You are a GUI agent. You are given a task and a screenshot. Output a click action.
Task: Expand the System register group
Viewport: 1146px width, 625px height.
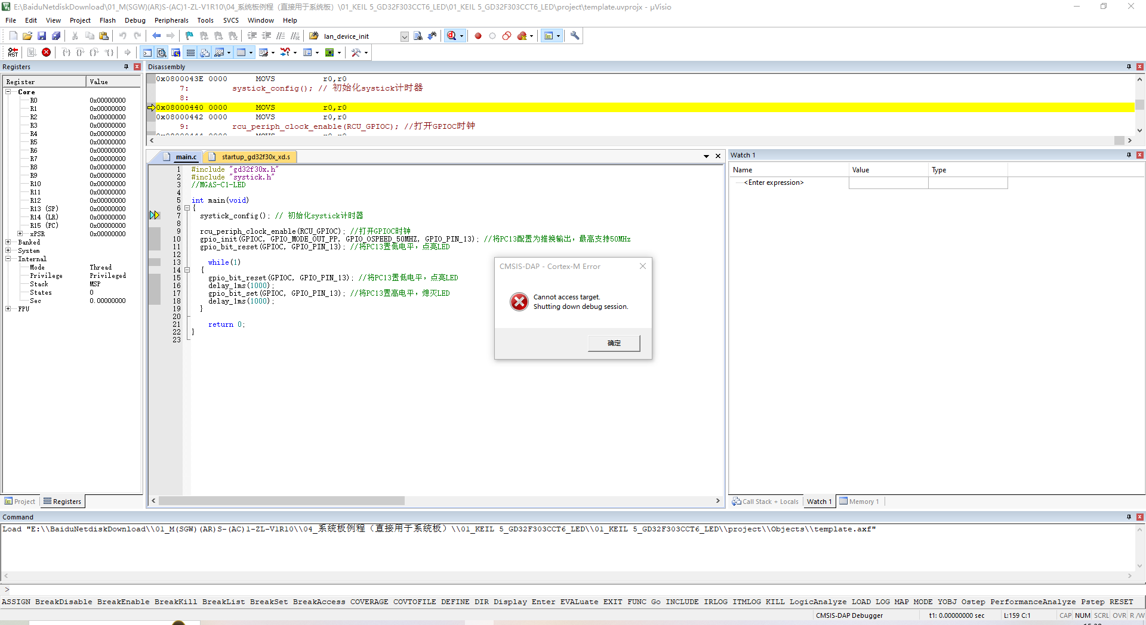point(8,250)
